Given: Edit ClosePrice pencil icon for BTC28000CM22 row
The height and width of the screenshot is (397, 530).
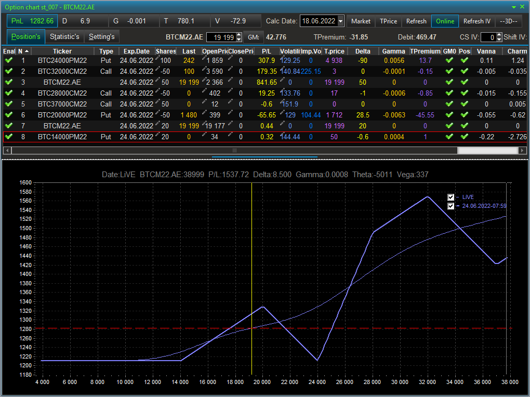Looking at the screenshot, I should pyautogui.click(x=230, y=91).
